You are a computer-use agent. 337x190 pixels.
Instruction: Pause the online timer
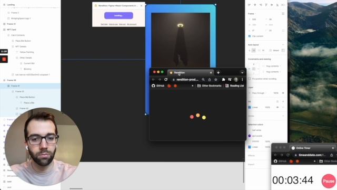pos(329,181)
